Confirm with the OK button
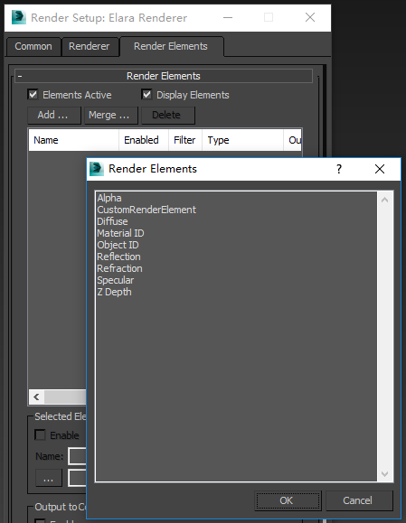 tap(288, 500)
